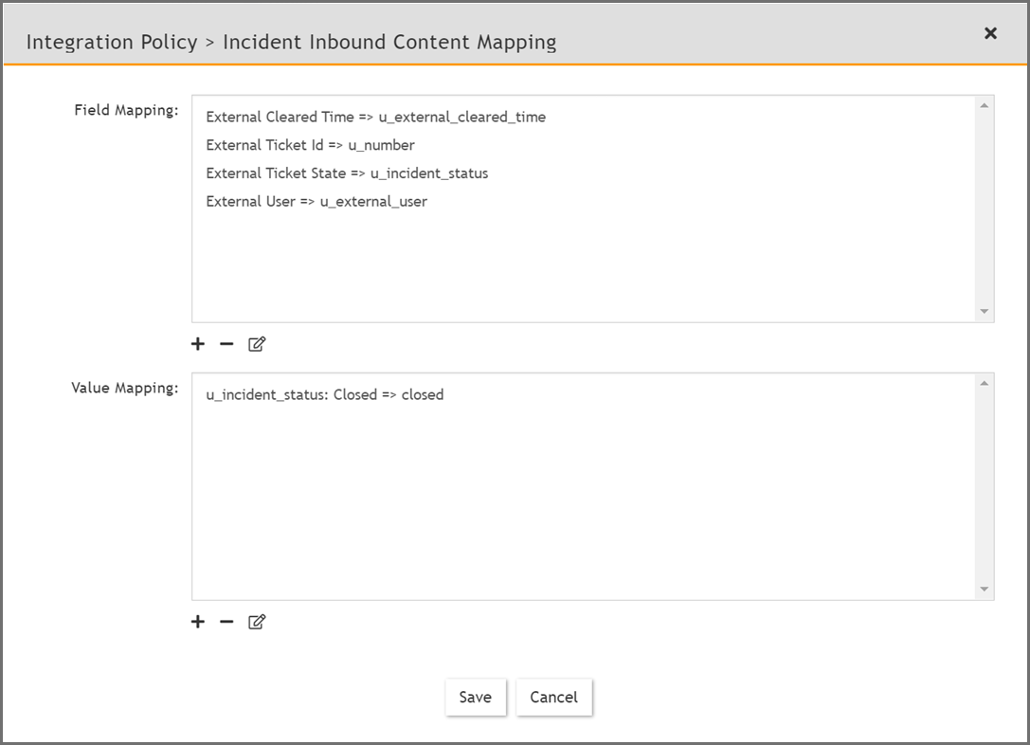The height and width of the screenshot is (745, 1030).
Task: Close the Incident Inbound Content Mapping dialog
Action: [x=990, y=33]
